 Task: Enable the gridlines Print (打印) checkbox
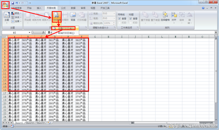pos(119,22)
